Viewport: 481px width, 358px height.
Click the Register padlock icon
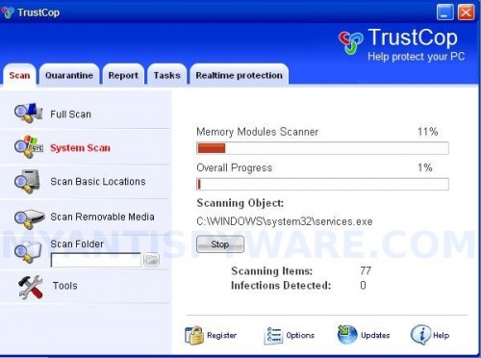click(194, 335)
